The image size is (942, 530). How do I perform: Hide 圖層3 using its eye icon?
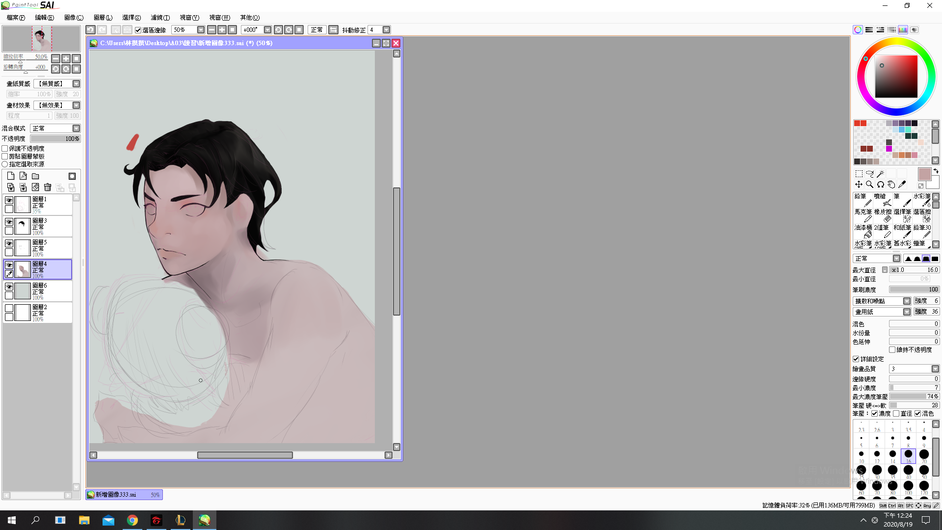pos(9,222)
